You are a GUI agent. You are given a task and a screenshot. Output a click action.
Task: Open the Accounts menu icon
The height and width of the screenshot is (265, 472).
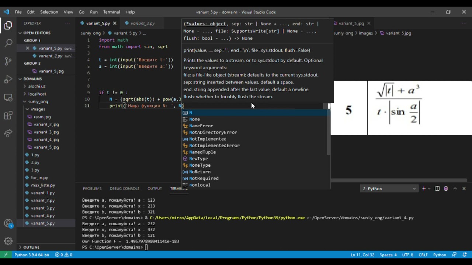[x=8, y=223]
